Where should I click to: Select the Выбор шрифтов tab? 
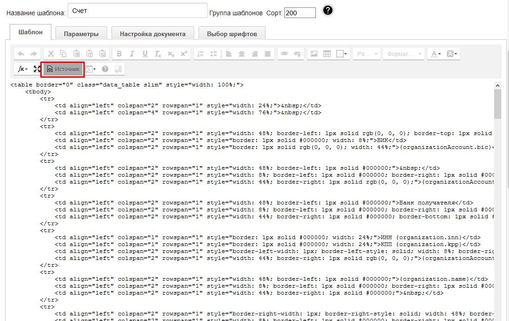(x=232, y=34)
